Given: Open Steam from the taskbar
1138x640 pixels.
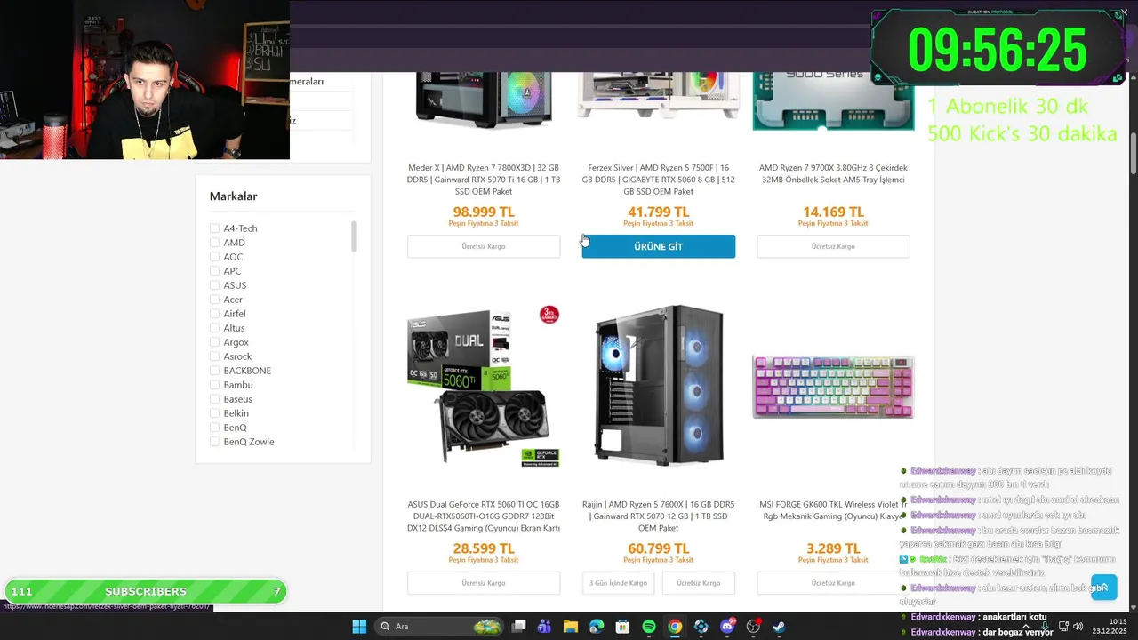Looking at the screenshot, I should [x=779, y=627].
